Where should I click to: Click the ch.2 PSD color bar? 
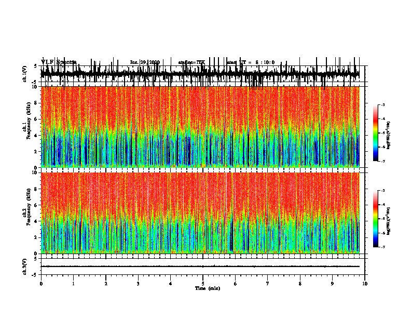tap(376, 219)
